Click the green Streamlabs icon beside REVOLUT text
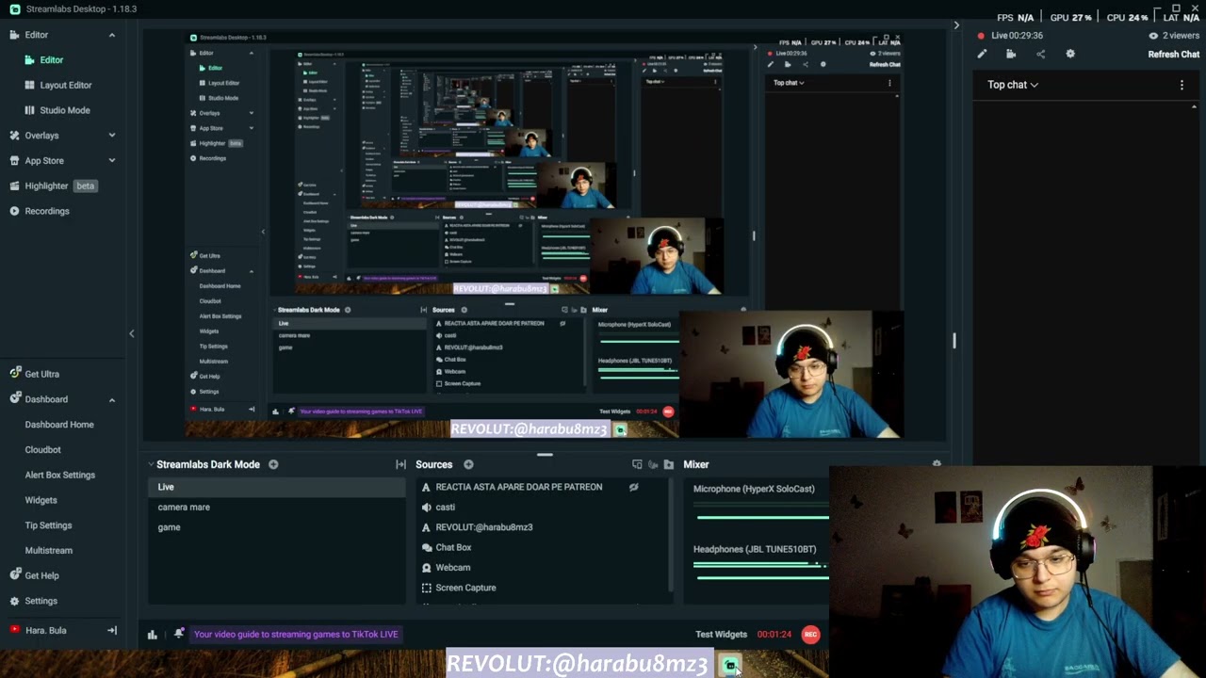 (730, 666)
